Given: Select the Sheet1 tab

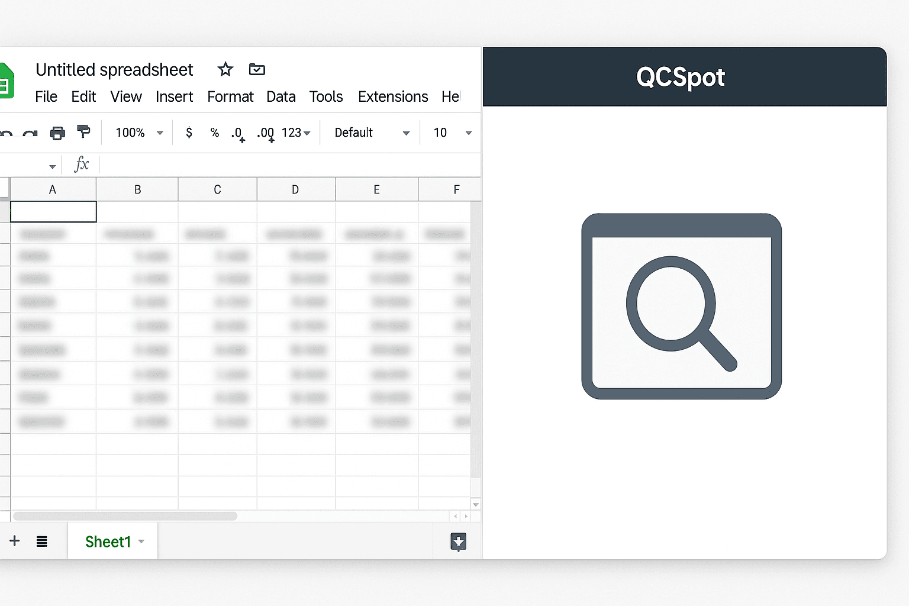Looking at the screenshot, I should pyautogui.click(x=108, y=541).
